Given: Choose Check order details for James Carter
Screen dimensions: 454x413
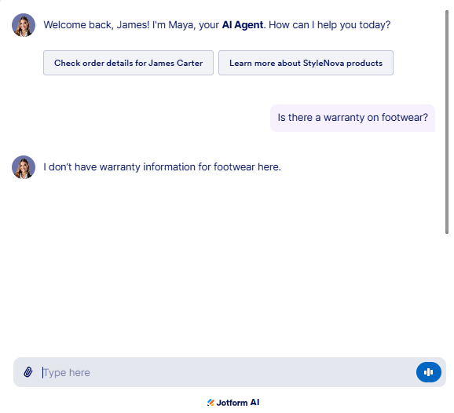Looking at the screenshot, I should 128,63.
